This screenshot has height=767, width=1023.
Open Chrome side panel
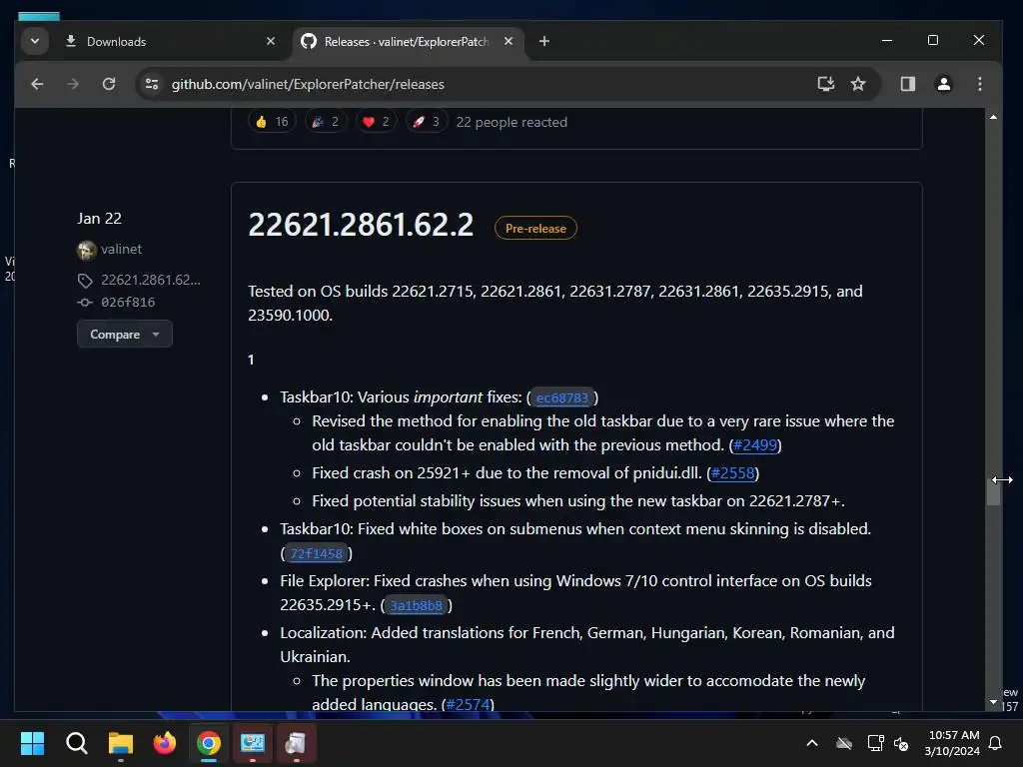tap(907, 84)
